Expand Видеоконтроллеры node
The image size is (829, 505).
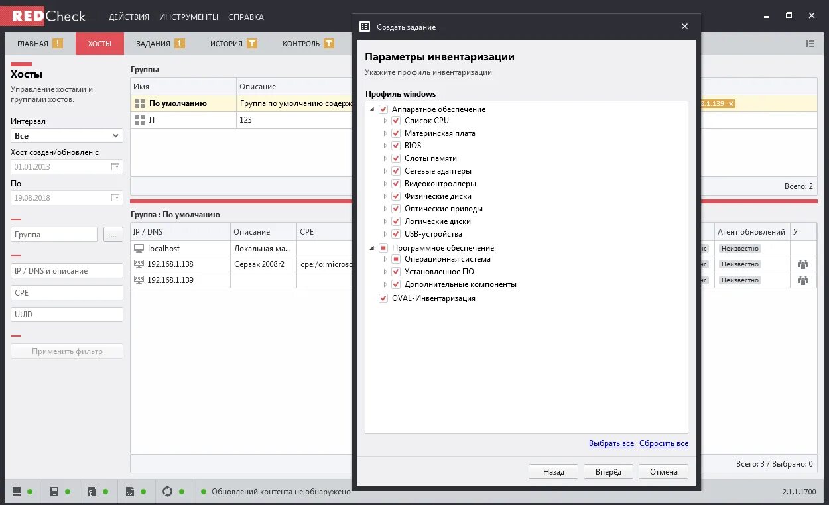tap(385, 184)
